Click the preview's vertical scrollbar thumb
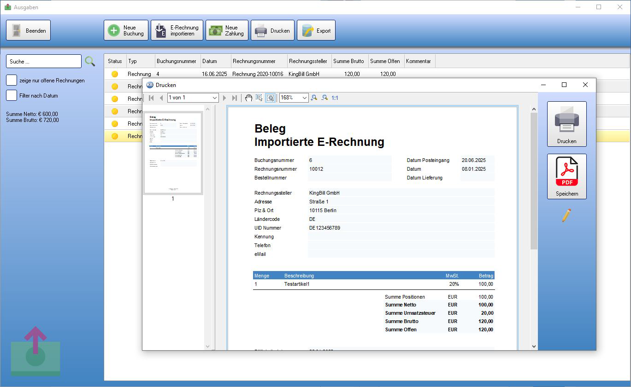 pos(534,181)
